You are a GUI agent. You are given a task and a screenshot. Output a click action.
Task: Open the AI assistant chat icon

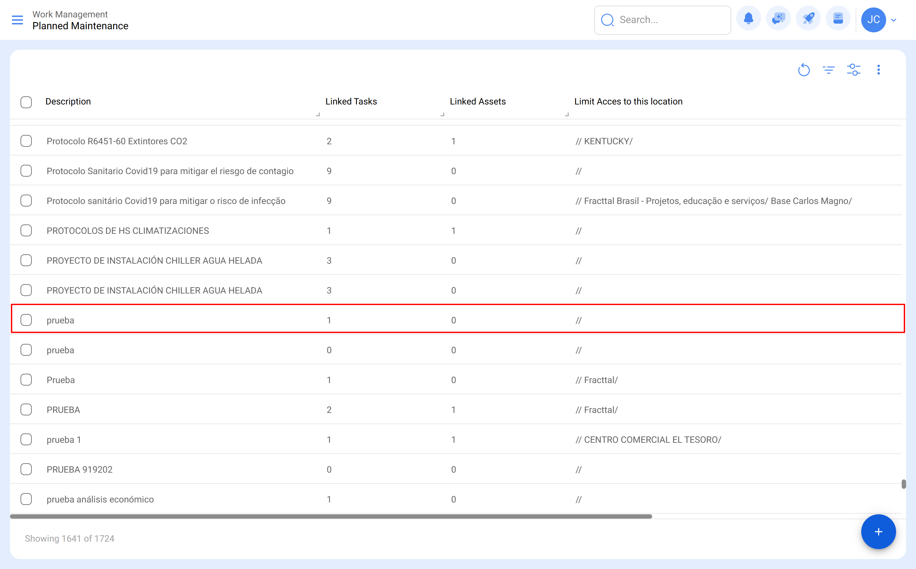pyautogui.click(x=778, y=18)
